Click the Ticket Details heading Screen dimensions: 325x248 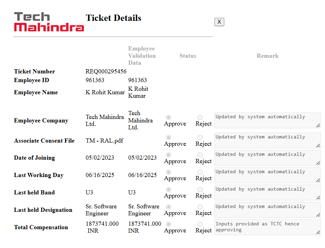(114, 18)
